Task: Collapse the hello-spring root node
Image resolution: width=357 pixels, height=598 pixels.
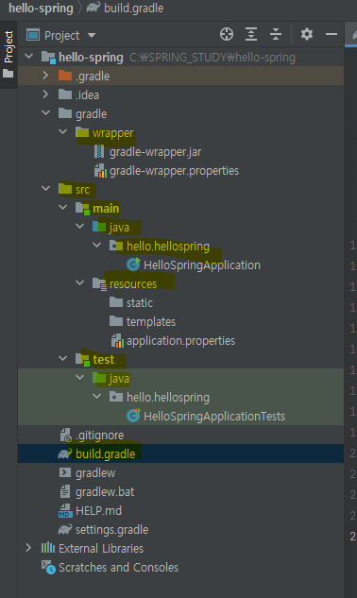Action: 29,57
